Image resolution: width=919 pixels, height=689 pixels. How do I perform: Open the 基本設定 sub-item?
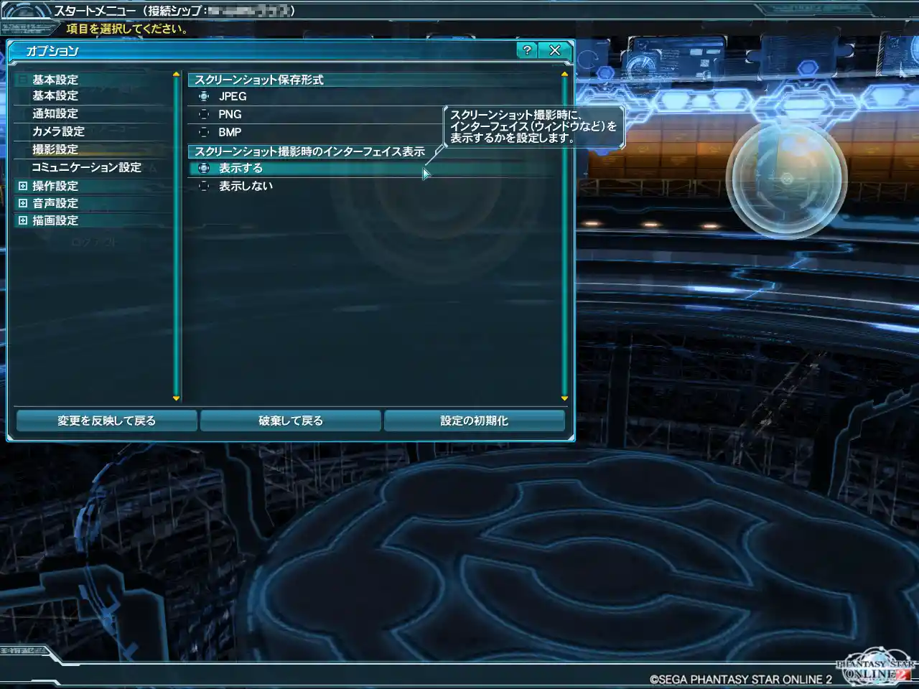tap(55, 95)
